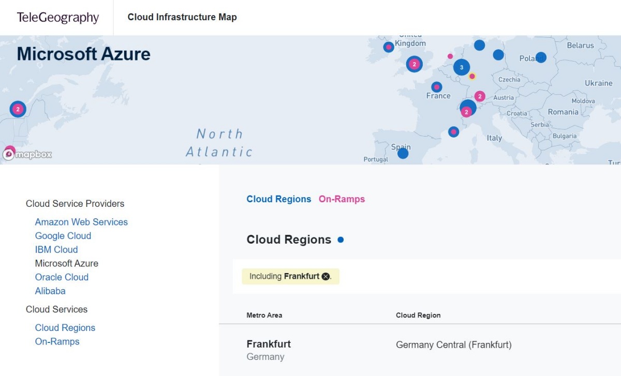Click the blue marker below the Spain label
The width and height of the screenshot is (621, 376).
coord(403,154)
